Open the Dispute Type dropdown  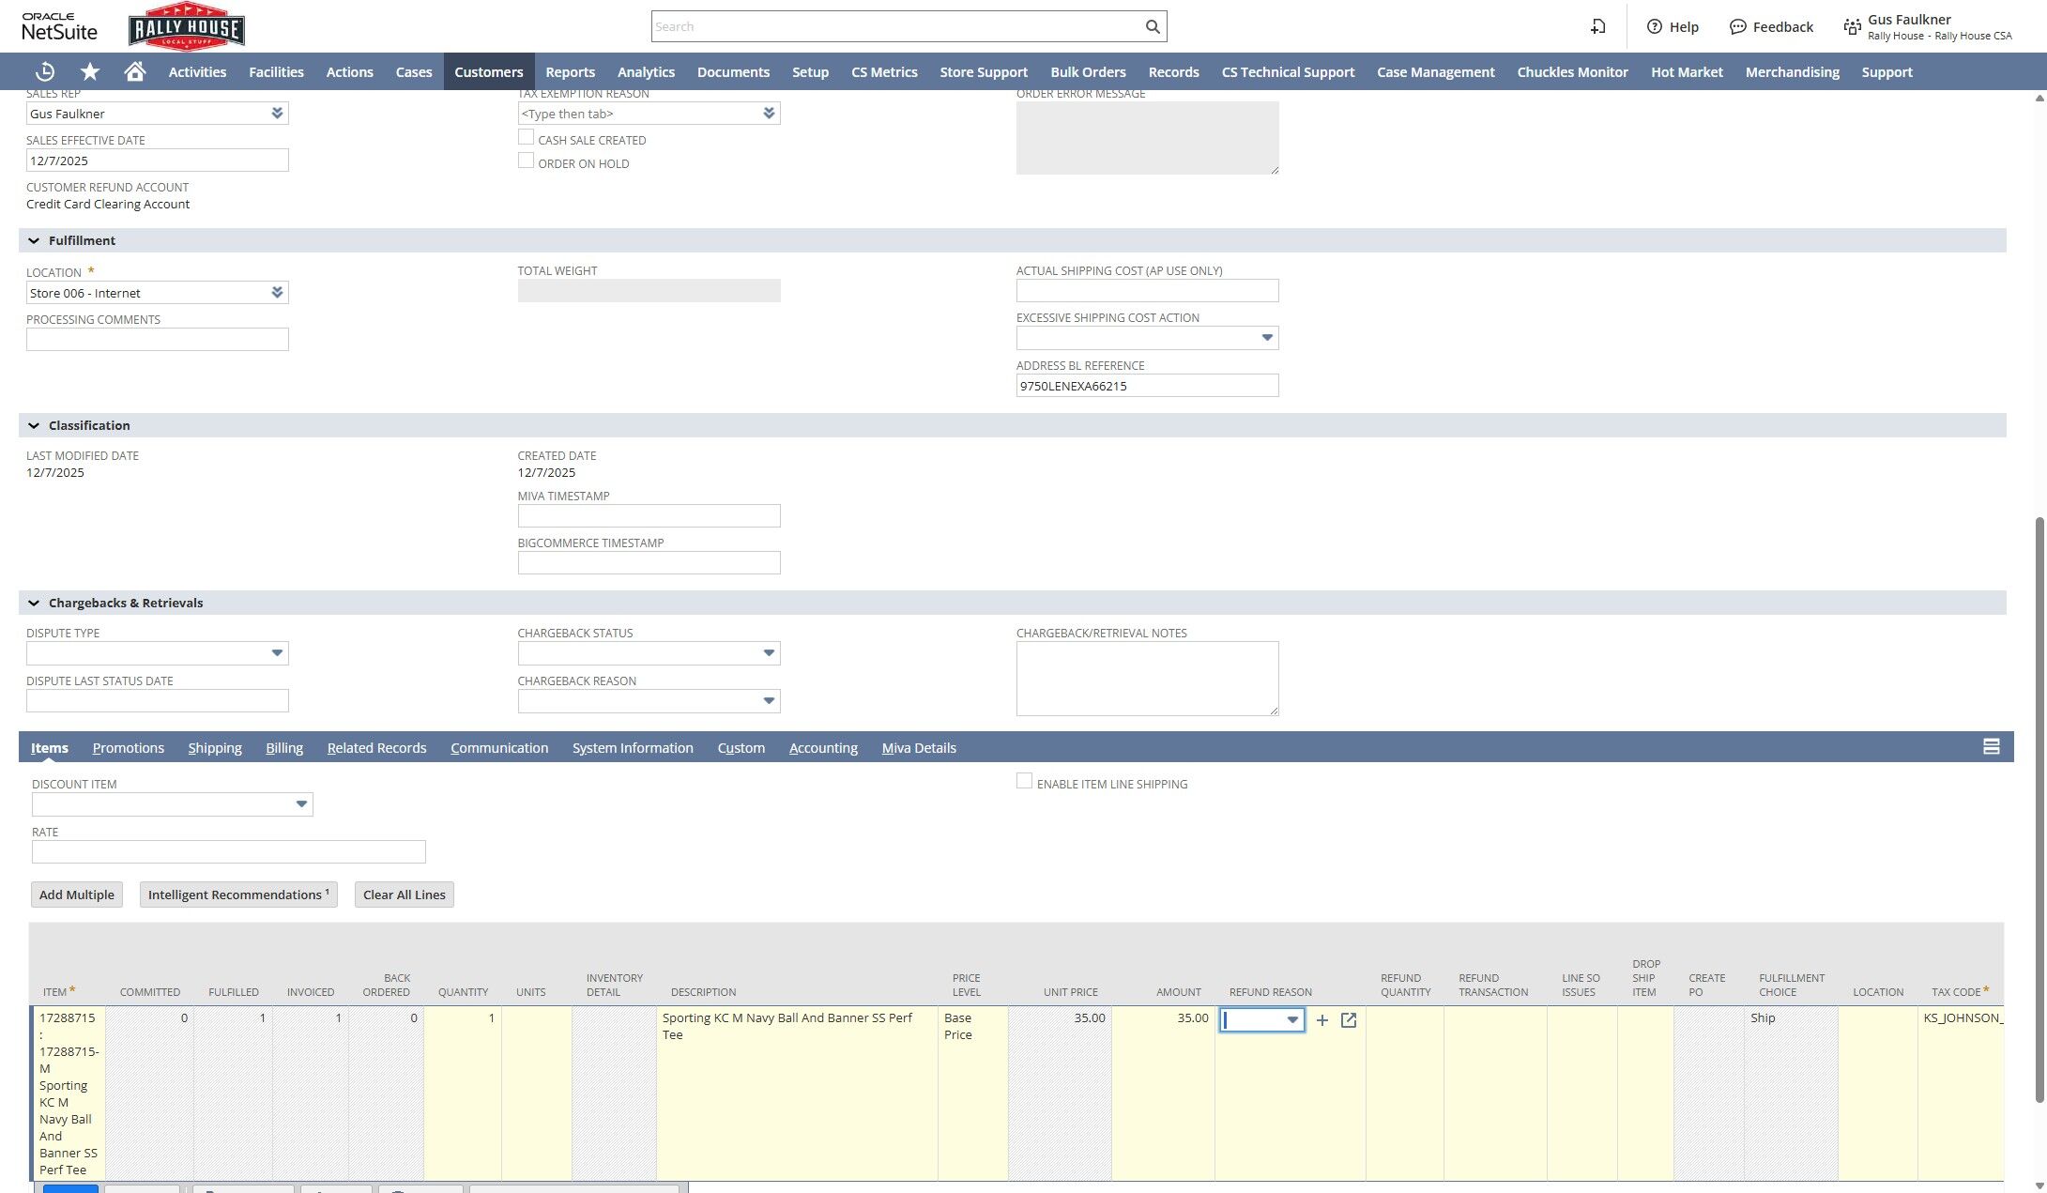277,653
